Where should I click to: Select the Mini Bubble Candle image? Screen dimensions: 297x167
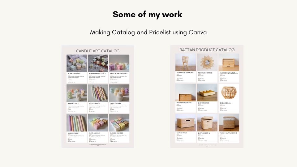click(98, 63)
